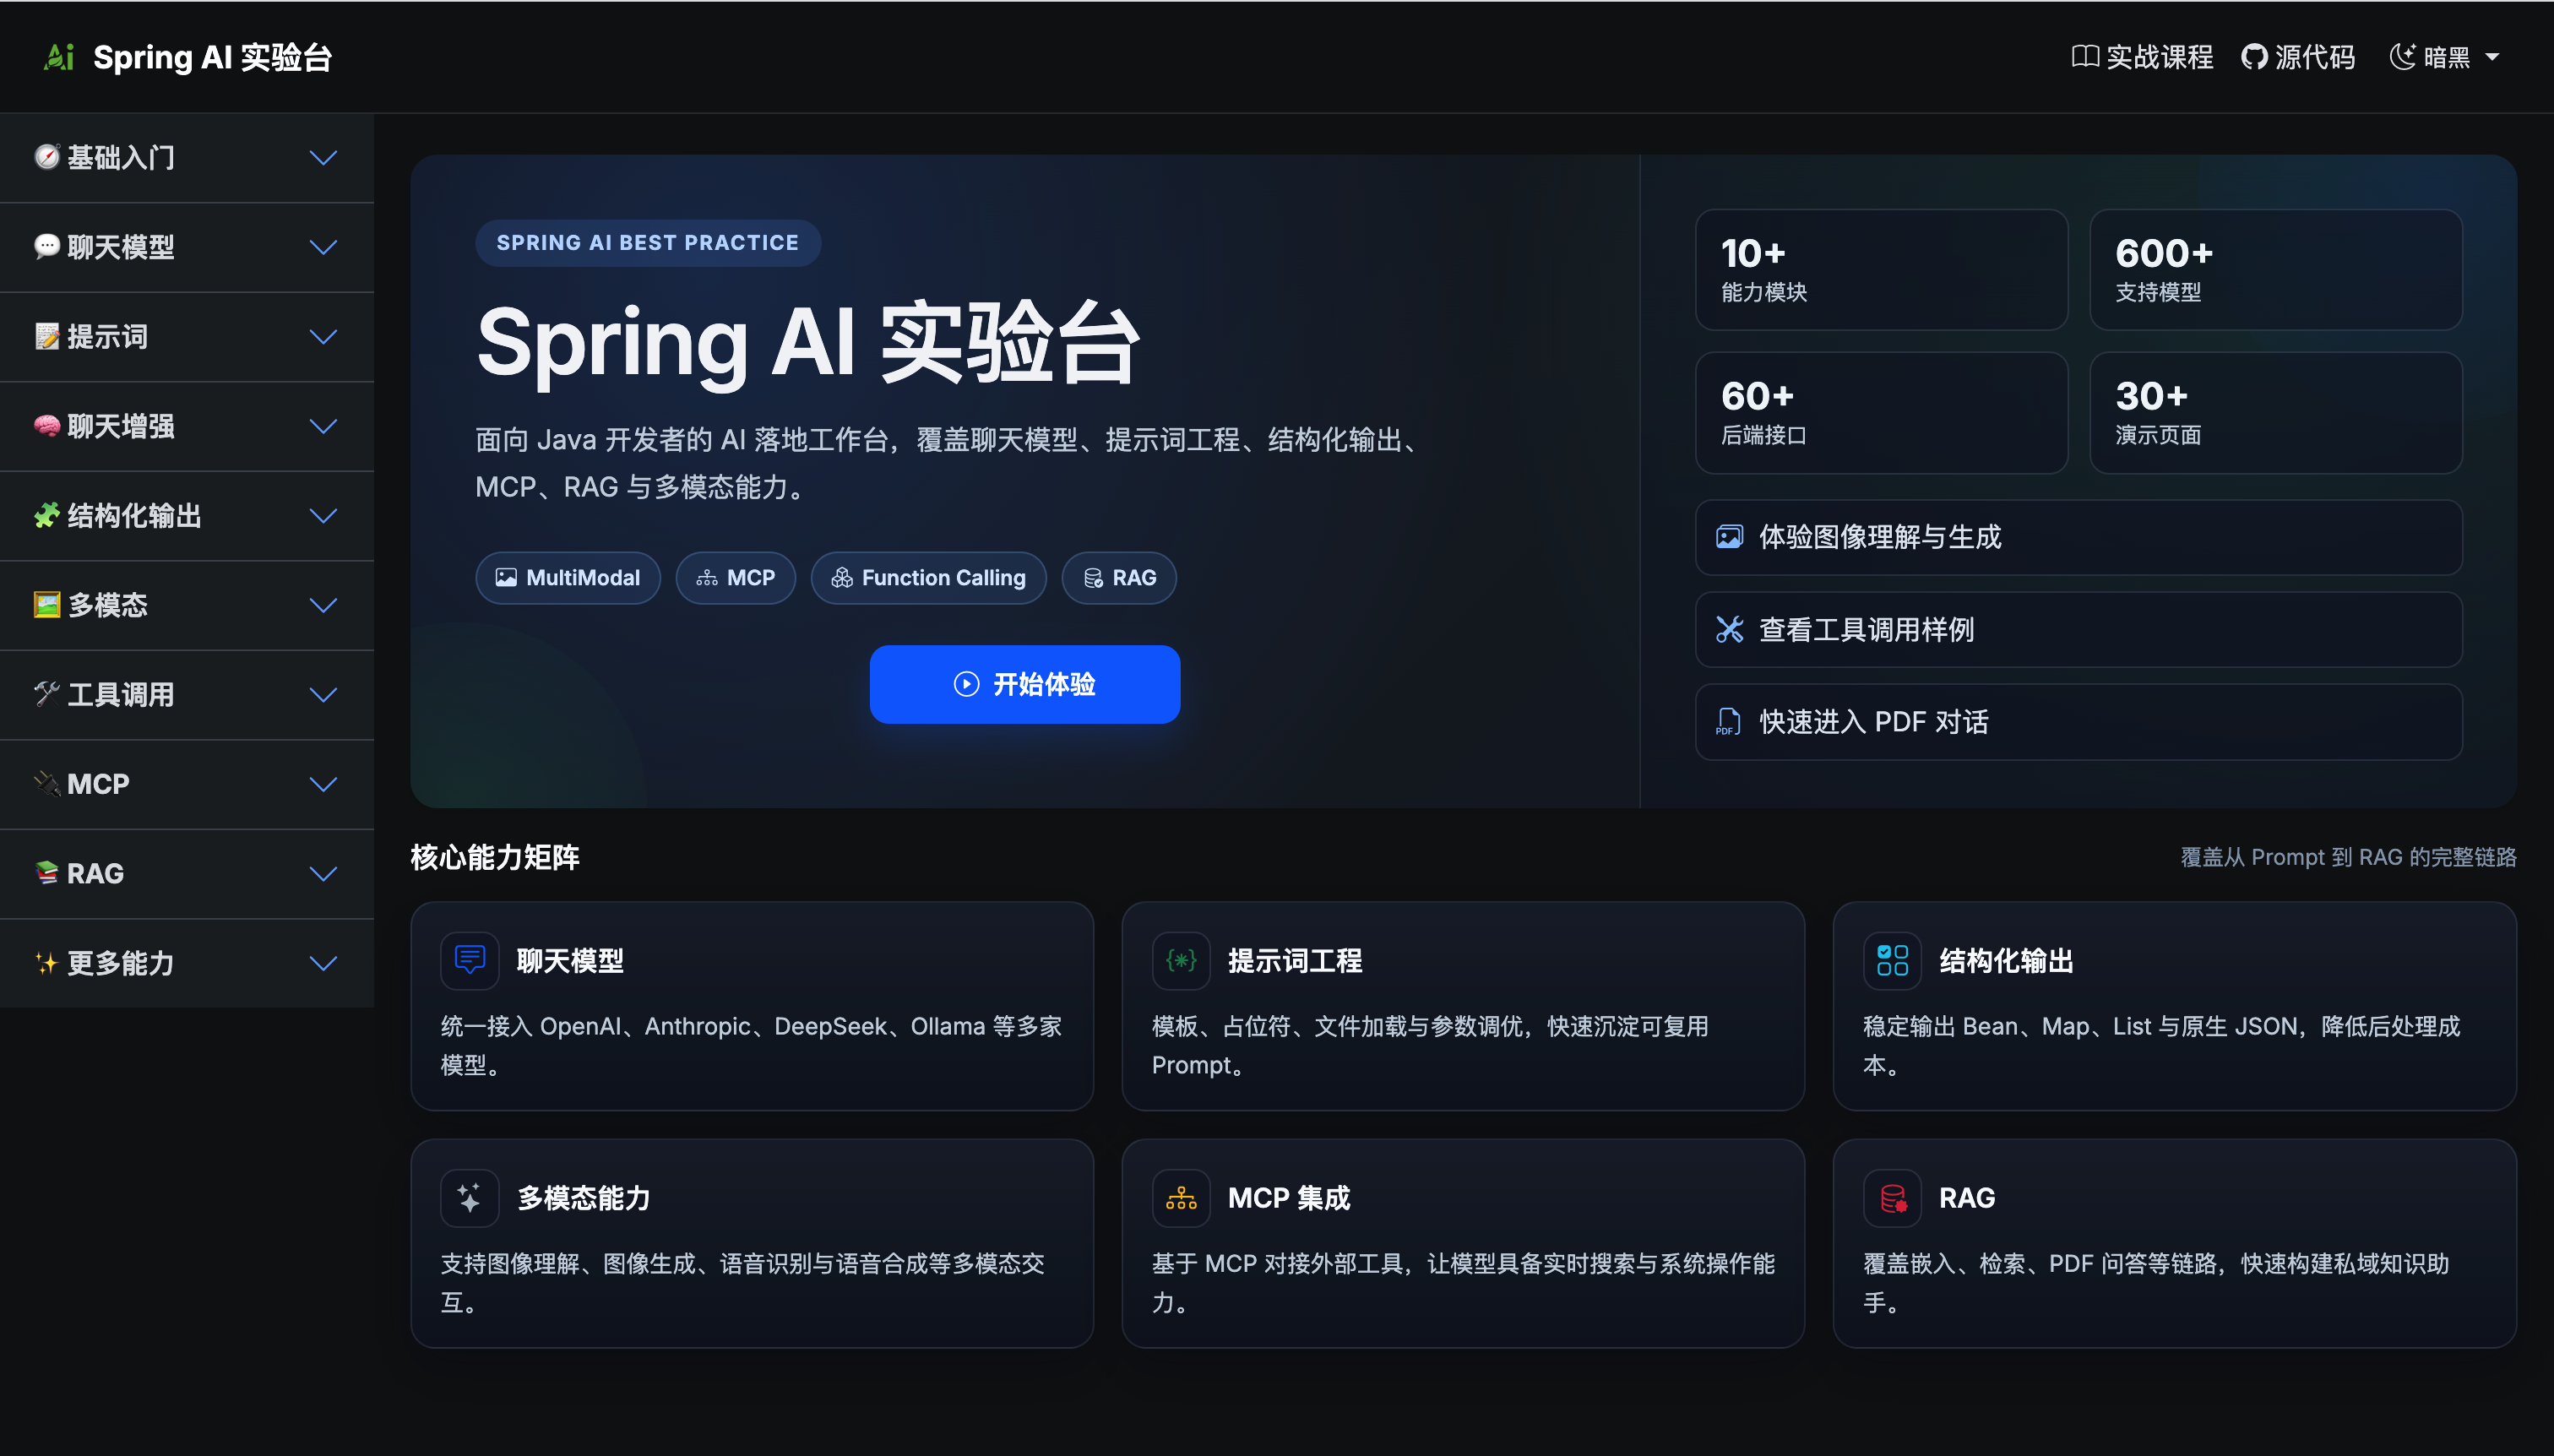
Task: Click the RAG database icon
Action: [1892, 1197]
